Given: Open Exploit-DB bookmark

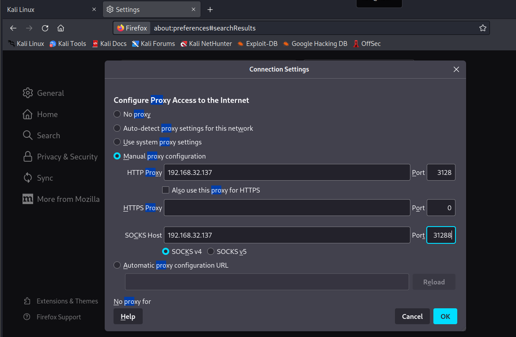Looking at the screenshot, I should click(x=257, y=44).
